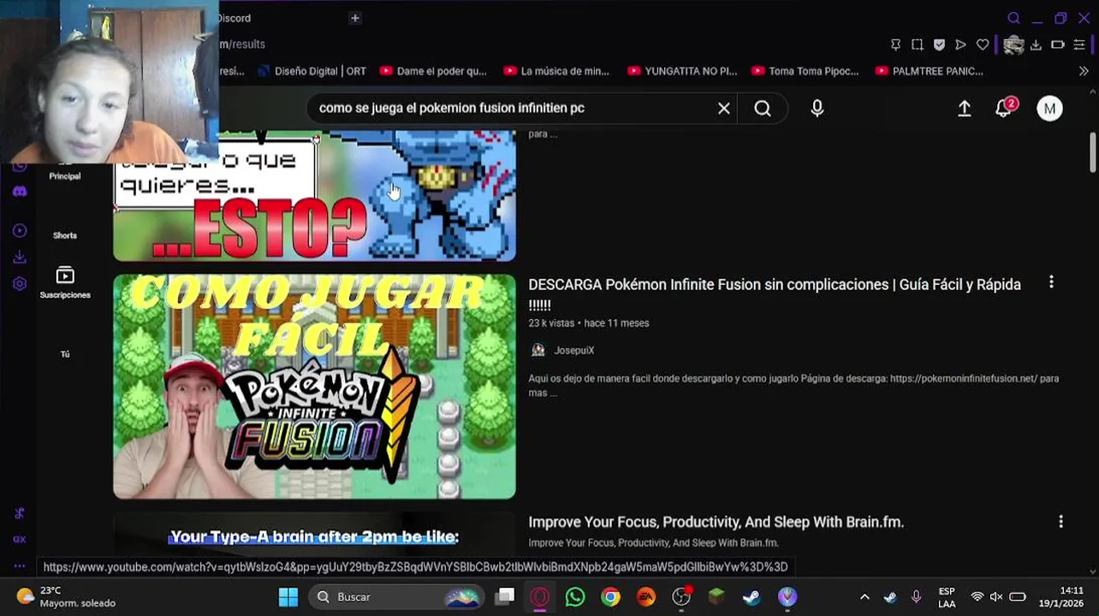
Task: Open the ad blocker shield icon
Action: pos(939,44)
